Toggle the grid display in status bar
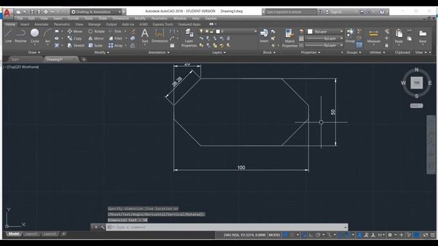Viewport: 438px width, 246px height. click(x=285, y=235)
